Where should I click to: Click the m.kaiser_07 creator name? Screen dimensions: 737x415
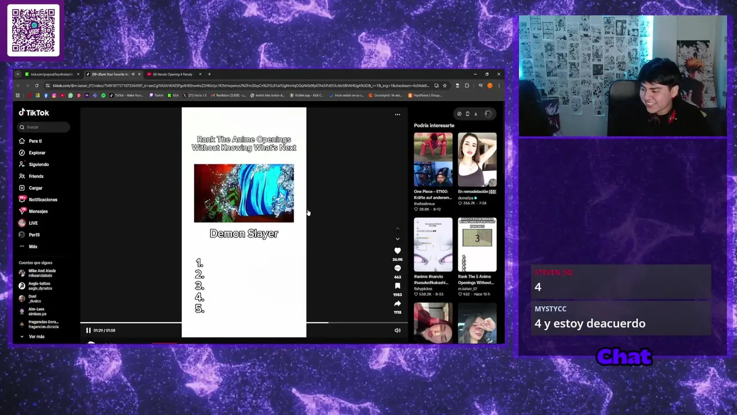click(468, 289)
